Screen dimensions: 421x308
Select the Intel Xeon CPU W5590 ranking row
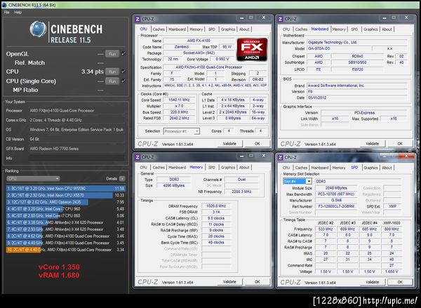coord(66,189)
